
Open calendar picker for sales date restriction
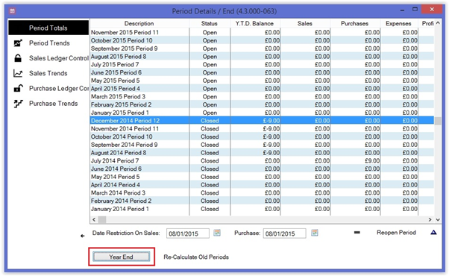pyautogui.click(x=217, y=233)
